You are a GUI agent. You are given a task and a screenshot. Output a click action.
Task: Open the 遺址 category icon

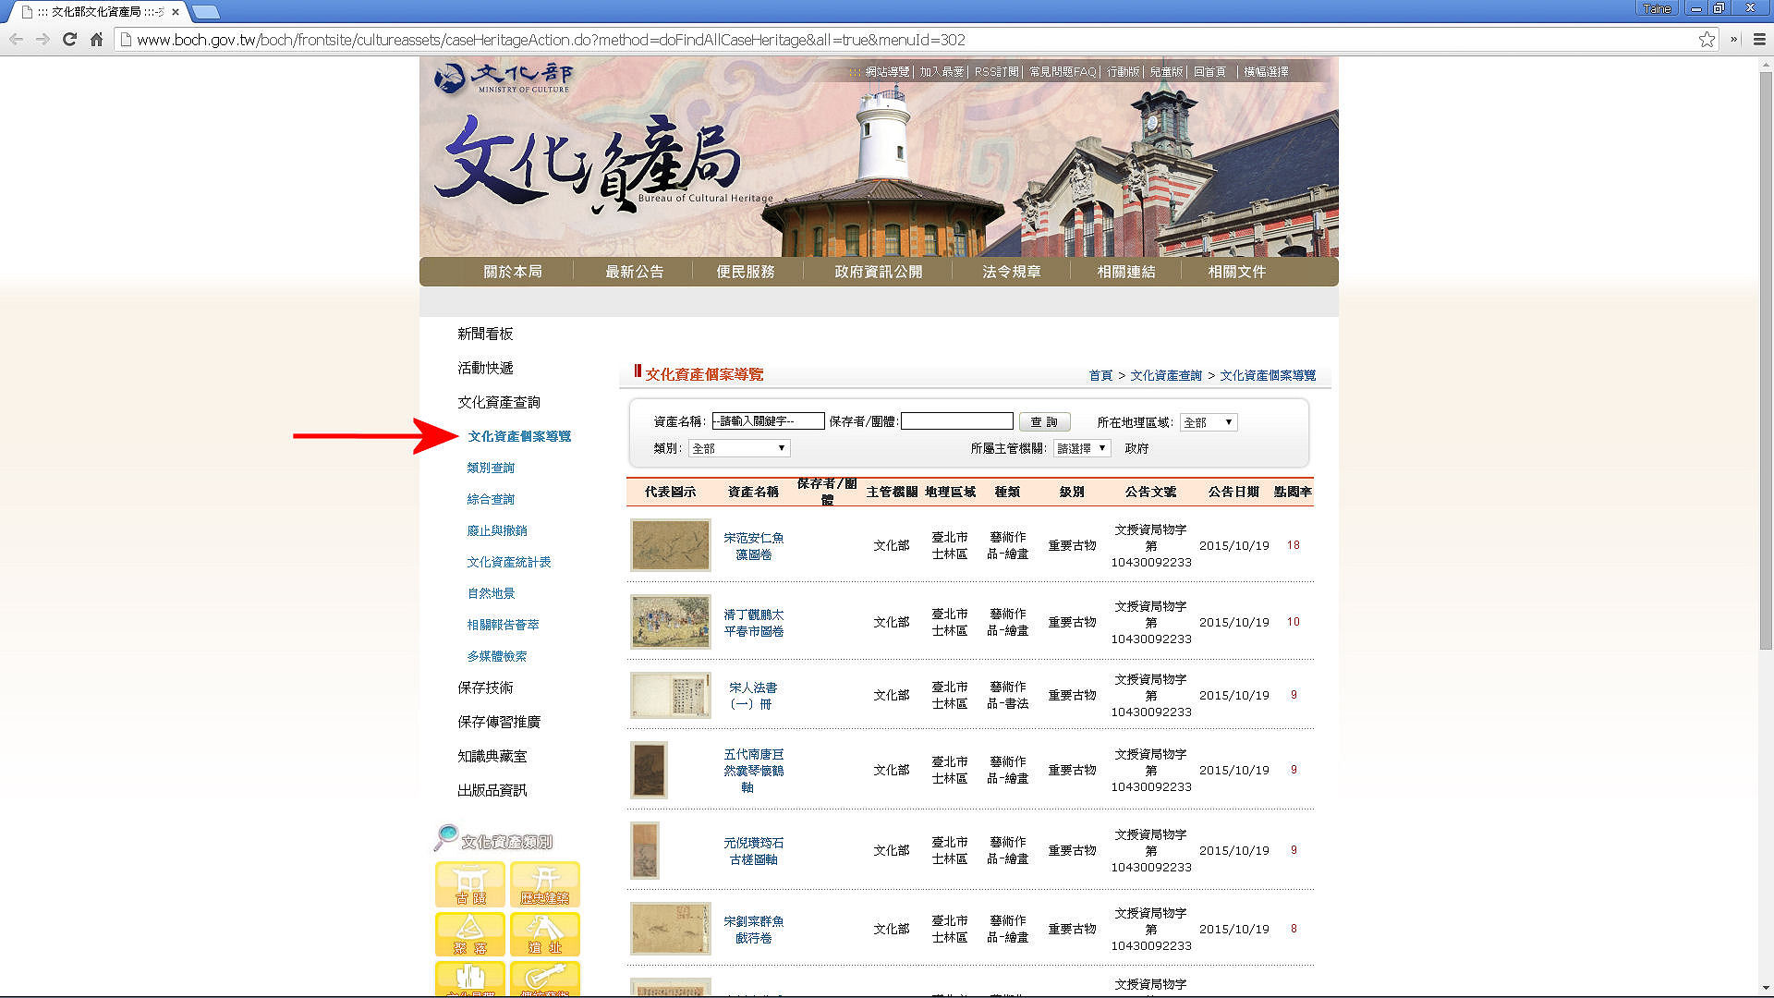click(x=545, y=934)
